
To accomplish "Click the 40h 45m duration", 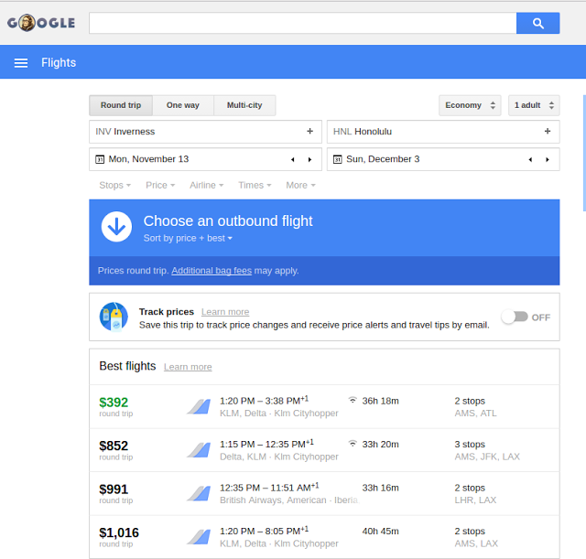I will click(380, 531).
